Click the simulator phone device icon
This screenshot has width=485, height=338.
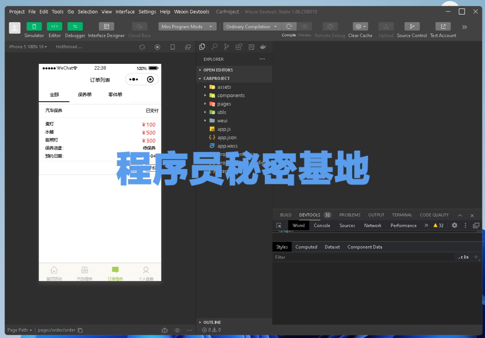(173, 47)
